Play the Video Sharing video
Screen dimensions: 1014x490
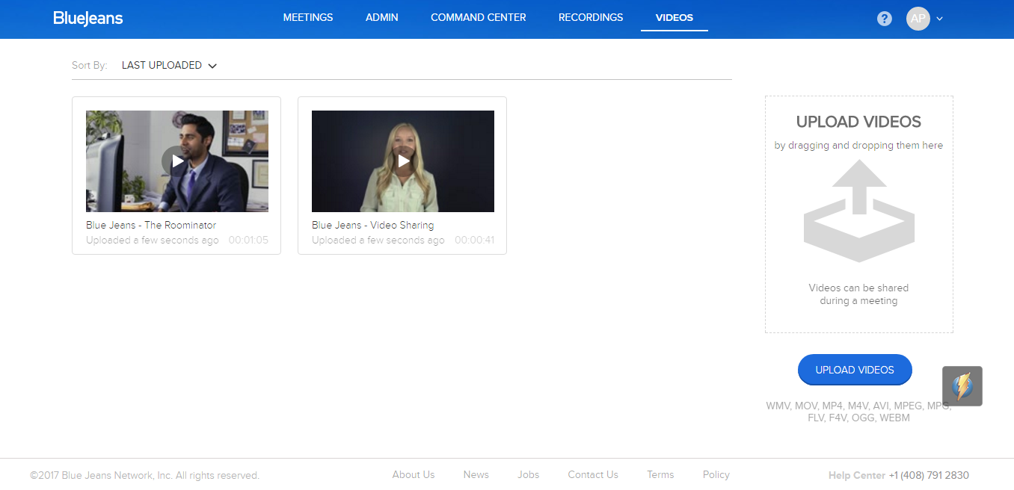pyautogui.click(x=403, y=161)
